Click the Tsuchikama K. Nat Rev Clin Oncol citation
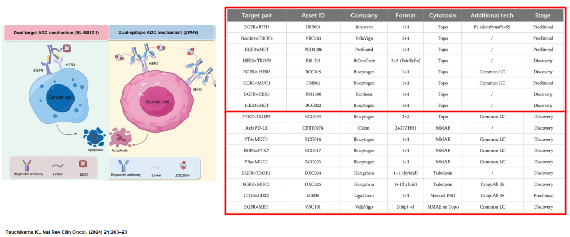The height and width of the screenshot is (237, 570). click(x=66, y=232)
